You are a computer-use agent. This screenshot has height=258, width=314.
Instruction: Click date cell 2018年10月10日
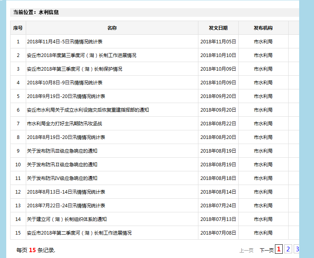coord(218,55)
